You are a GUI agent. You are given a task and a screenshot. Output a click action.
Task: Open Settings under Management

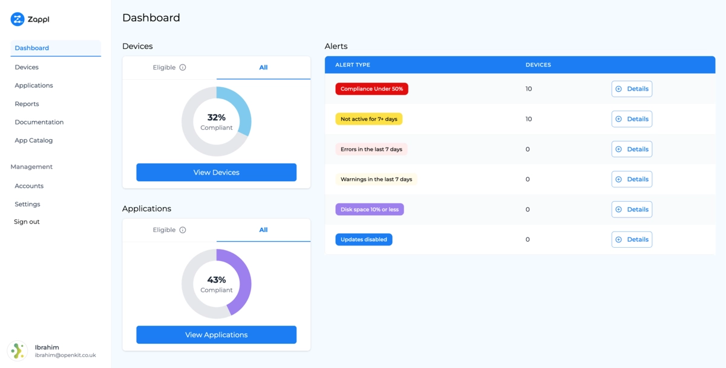pos(27,204)
